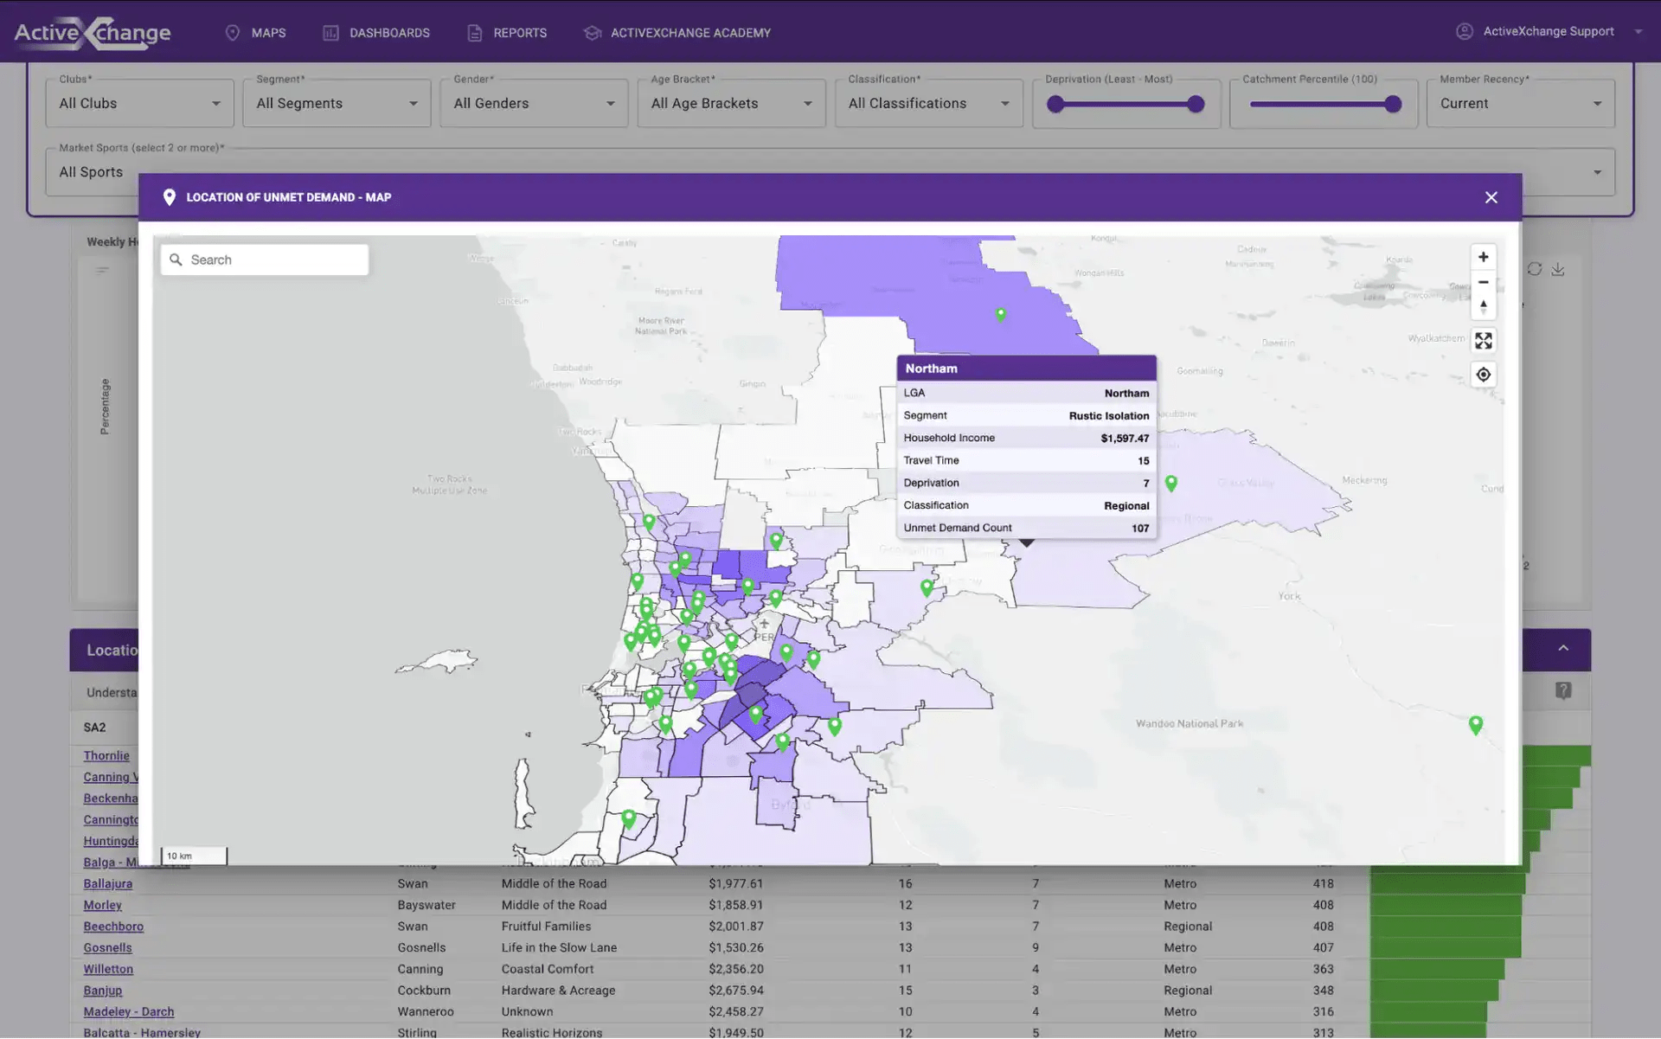Close the unmet demand map dialog
Screen dimensions: 1661x1039
coord(1491,197)
